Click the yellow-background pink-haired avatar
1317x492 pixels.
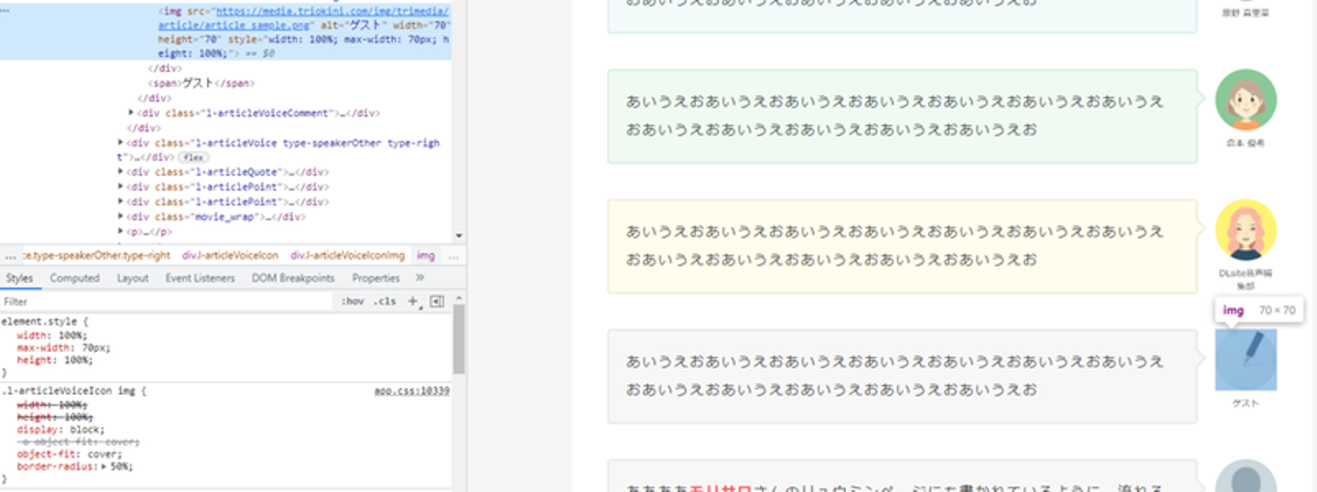click(1246, 230)
